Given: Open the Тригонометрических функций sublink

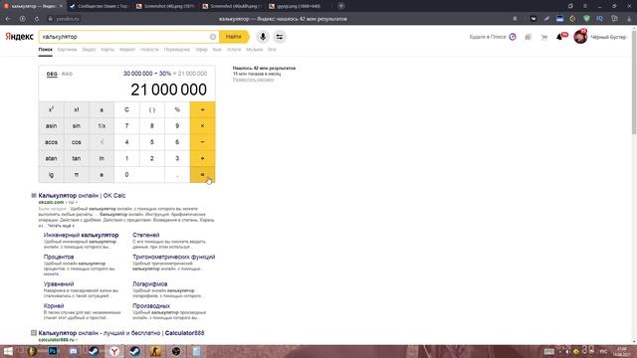Looking at the screenshot, I should coord(173,257).
